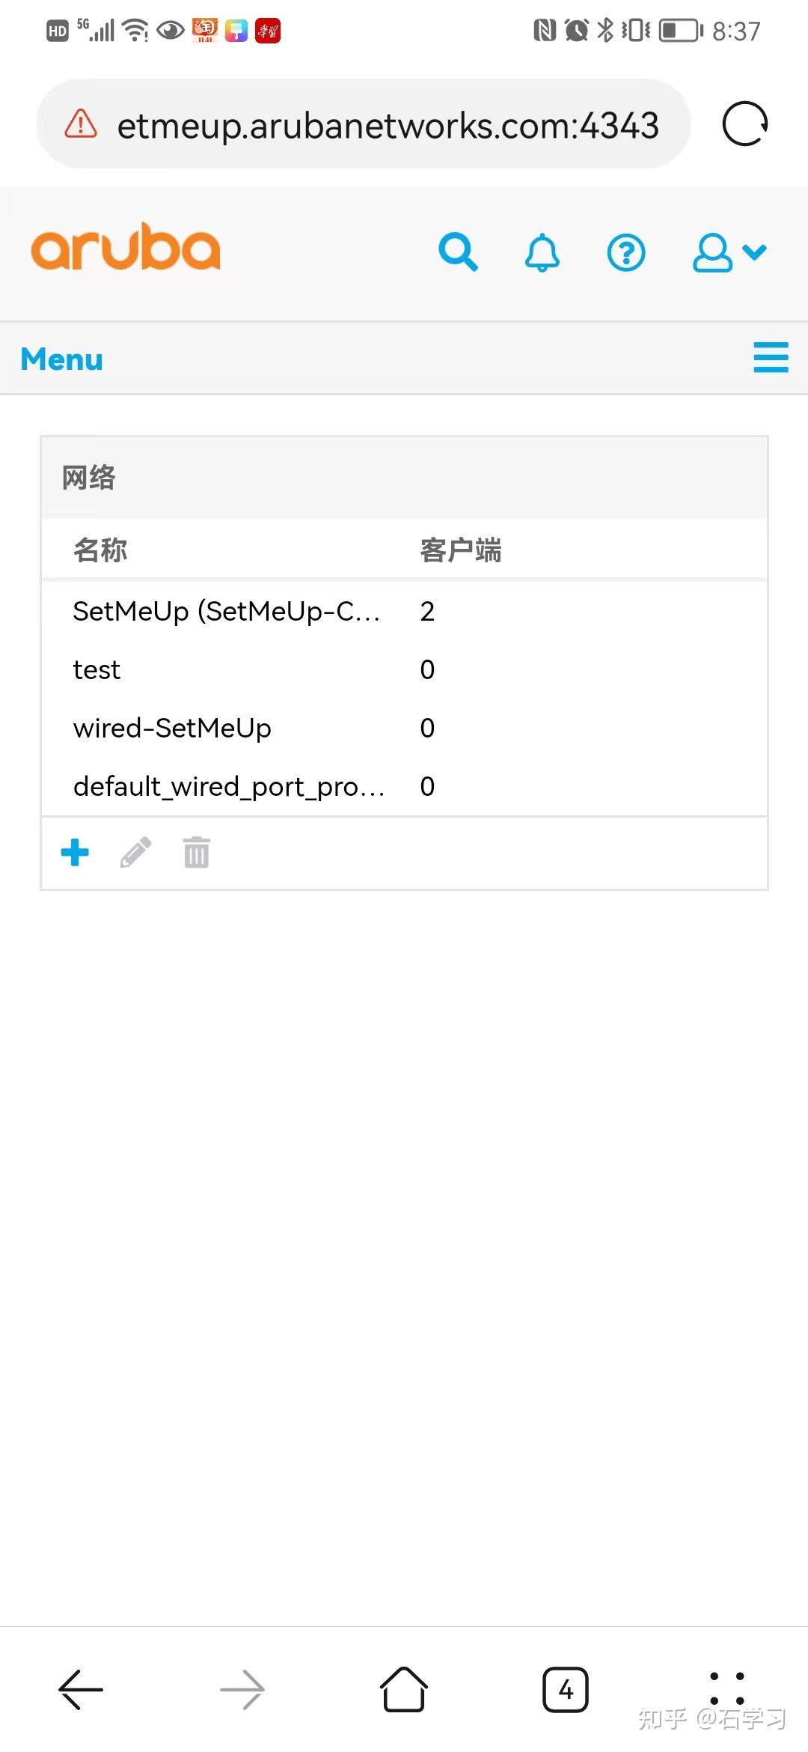Open the hamburger navigation icon on the right
This screenshot has height=1752, width=808.
pyautogui.click(x=771, y=358)
